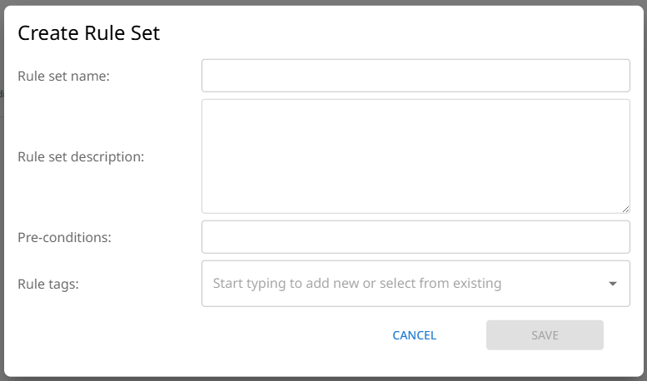This screenshot has width=647, height=381.
Task: Click the SAVE button
Action: (x=545, y=335)
